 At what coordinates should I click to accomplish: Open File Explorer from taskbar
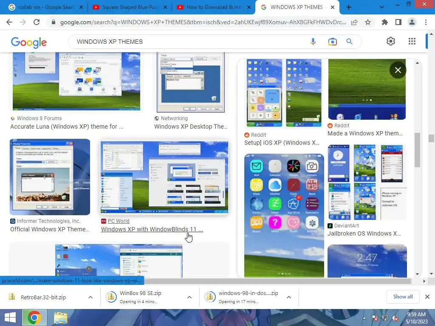pos(60,318)
